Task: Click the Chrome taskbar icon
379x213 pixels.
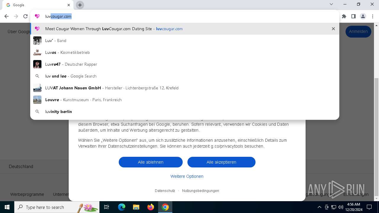Action: pyautogui.click(x=165, y=207)
